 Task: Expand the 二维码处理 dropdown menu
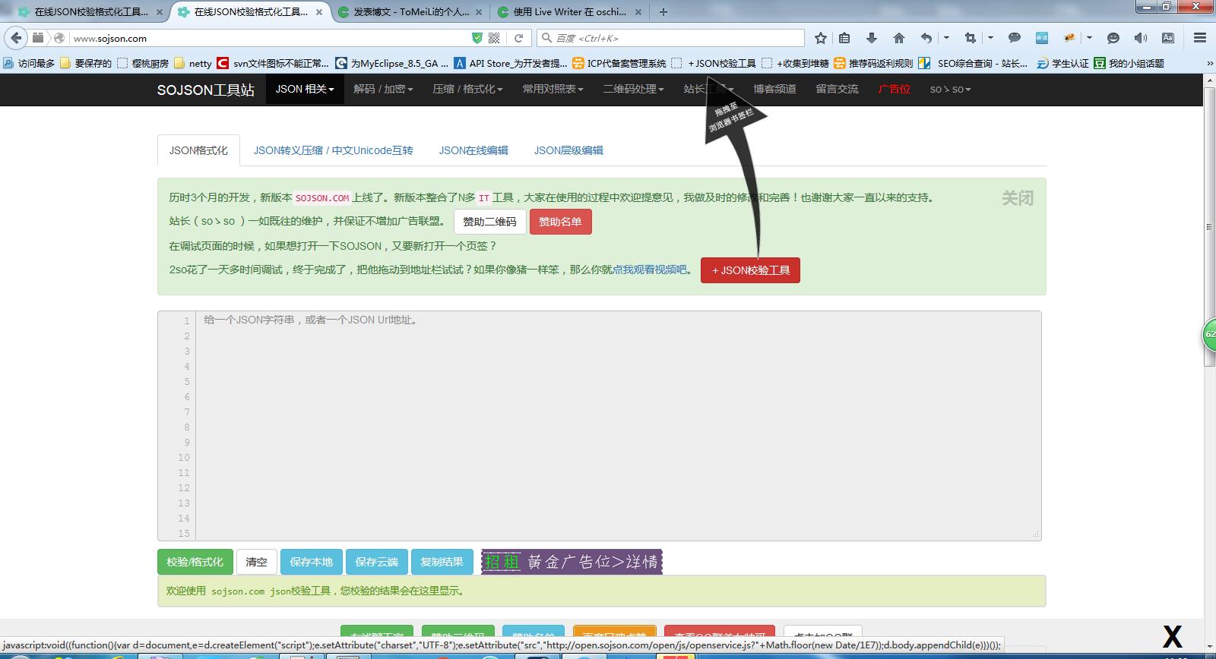(x=633, y=89)
